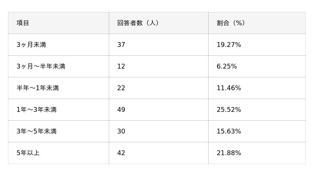Viewport: 321px width, 176px height.
Task: Click the 1年～3年未満 row label
Action: pyautogui.click(x=37, y=110)
